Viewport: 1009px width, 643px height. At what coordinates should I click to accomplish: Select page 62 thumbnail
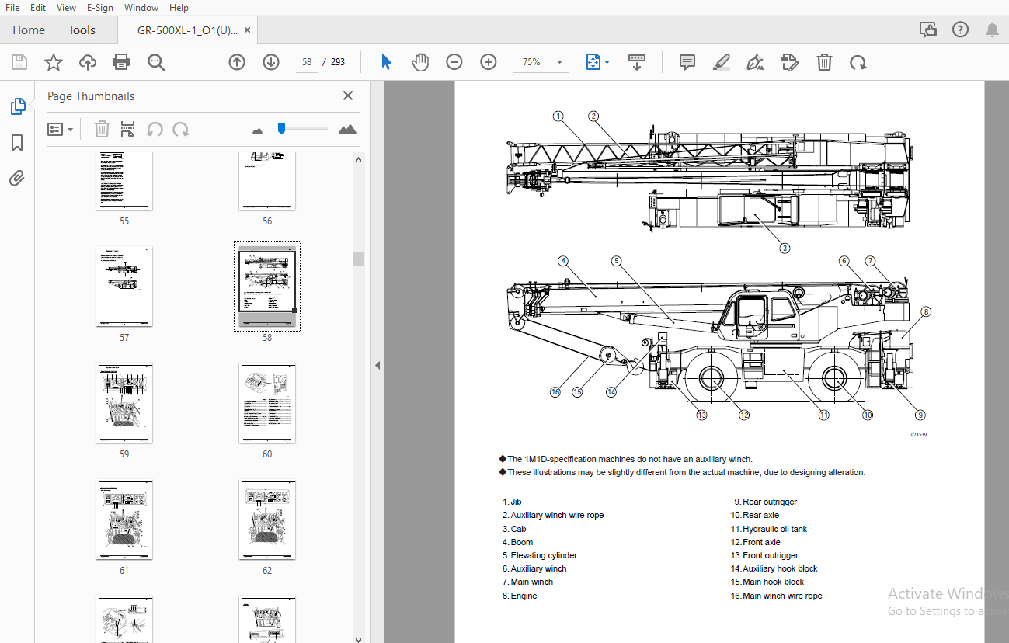pos(267,520)
